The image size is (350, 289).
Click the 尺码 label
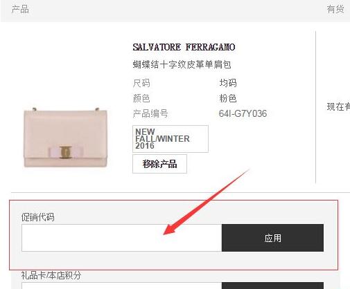(141, 83)
